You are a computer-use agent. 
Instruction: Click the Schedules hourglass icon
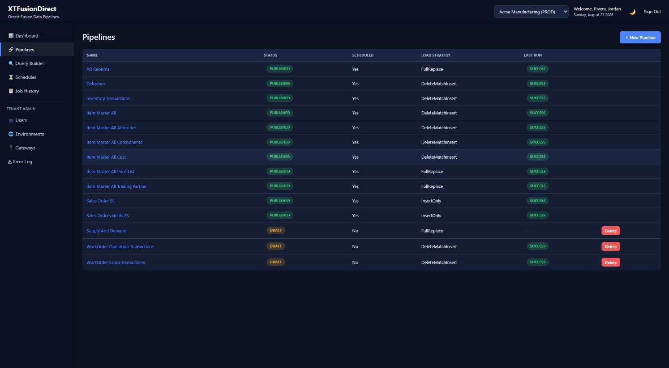coord(11,77)
